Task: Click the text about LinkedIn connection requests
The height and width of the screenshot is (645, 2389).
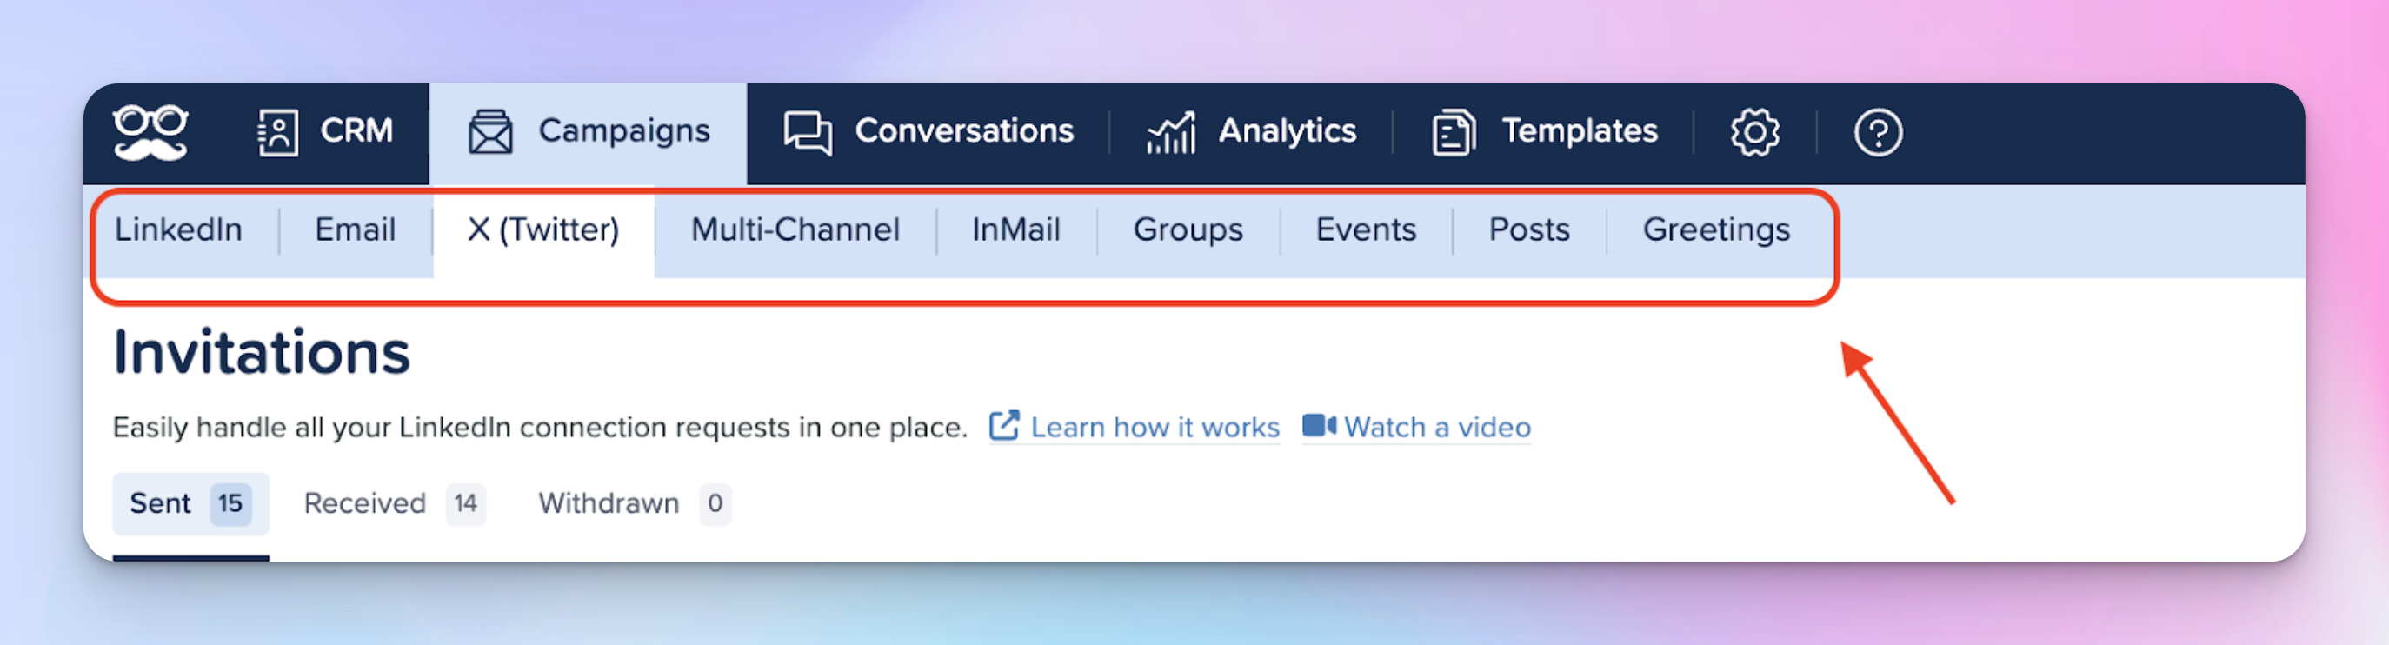Action: click(540, 427)
